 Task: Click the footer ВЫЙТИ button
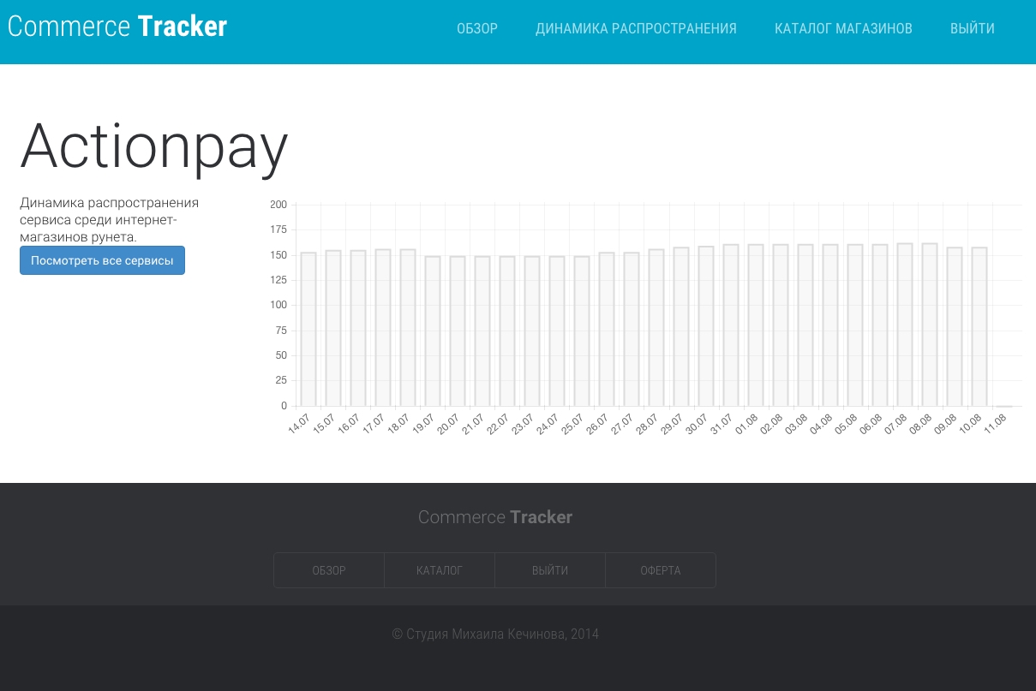coord(550,570)
